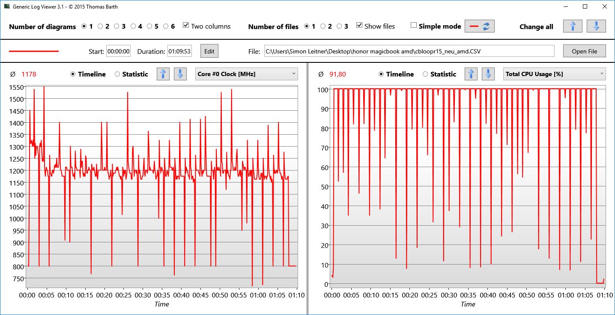
Task: Set number of files to 3
Action: click(x=339, y=26)
